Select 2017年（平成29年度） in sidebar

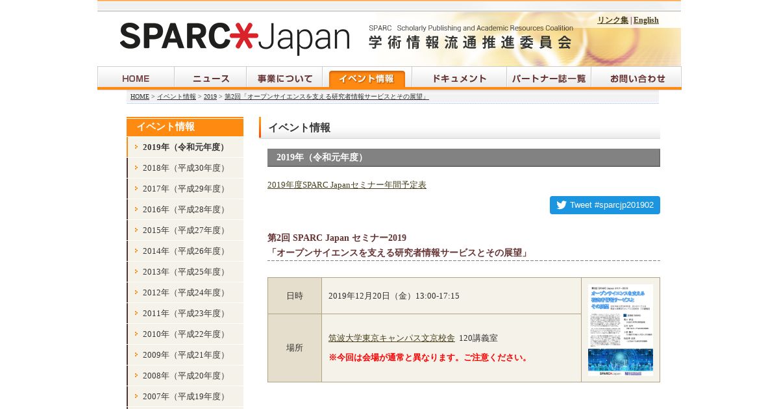click(x=185, y=189)
